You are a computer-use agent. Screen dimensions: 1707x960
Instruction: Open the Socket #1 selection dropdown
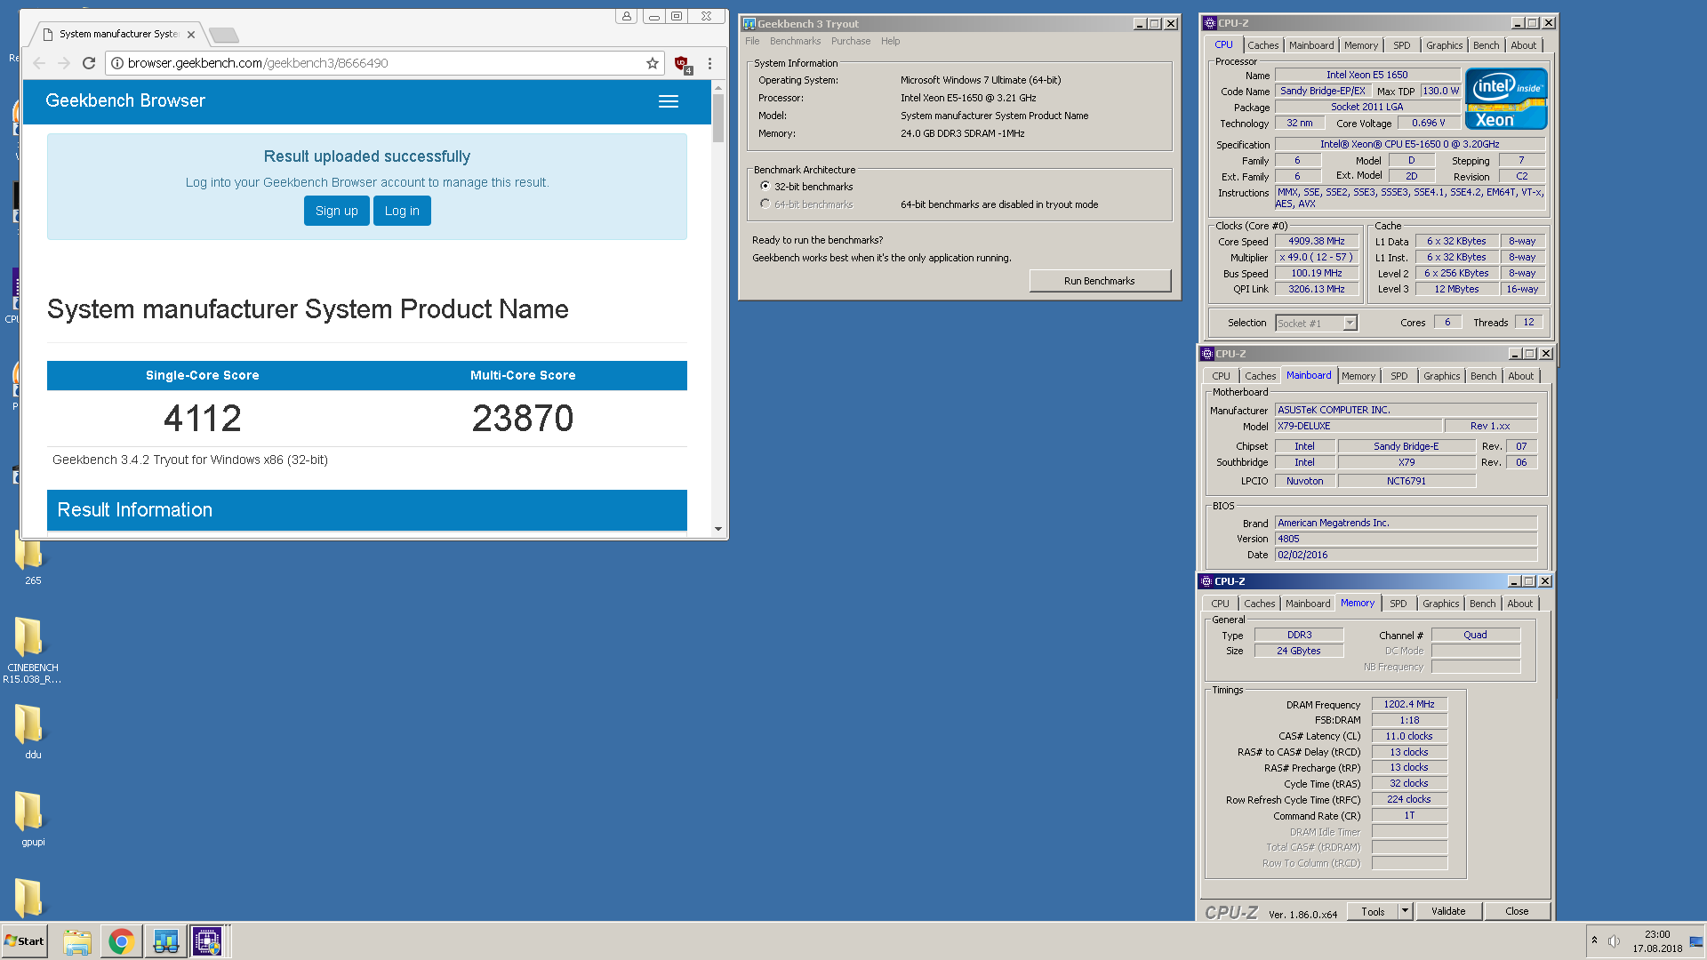tap(1350, 324)
